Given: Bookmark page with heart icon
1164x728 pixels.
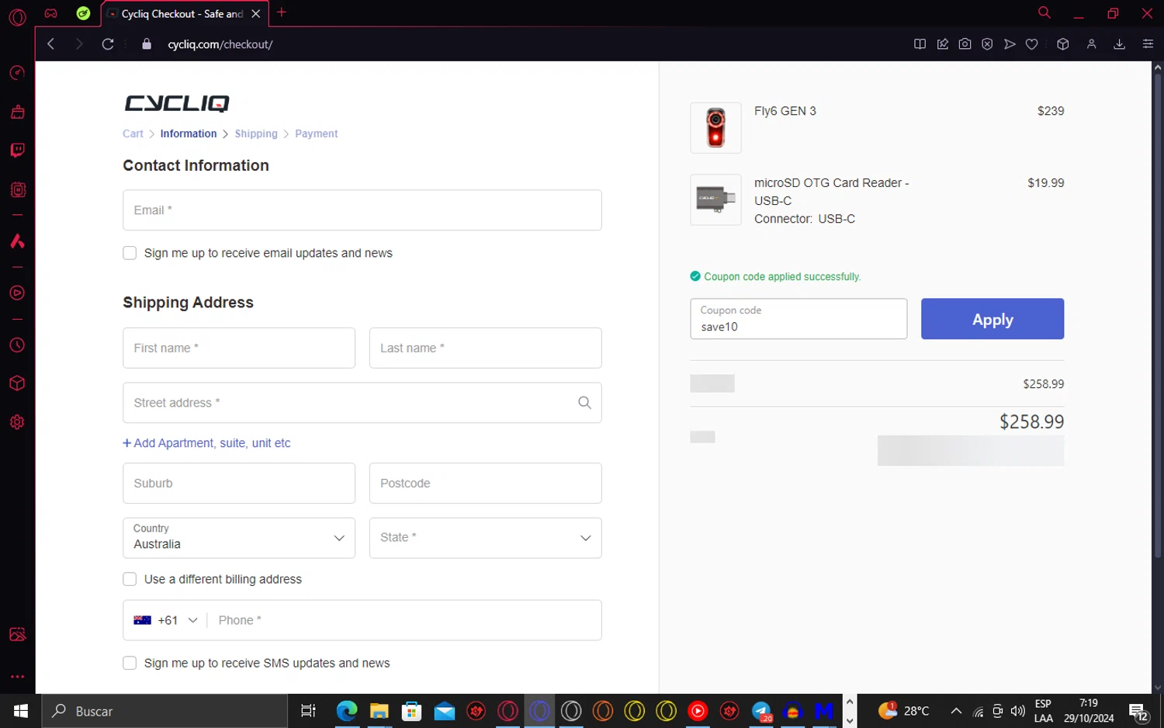Looking at the screenshot, I should [x=1031, y=44].
